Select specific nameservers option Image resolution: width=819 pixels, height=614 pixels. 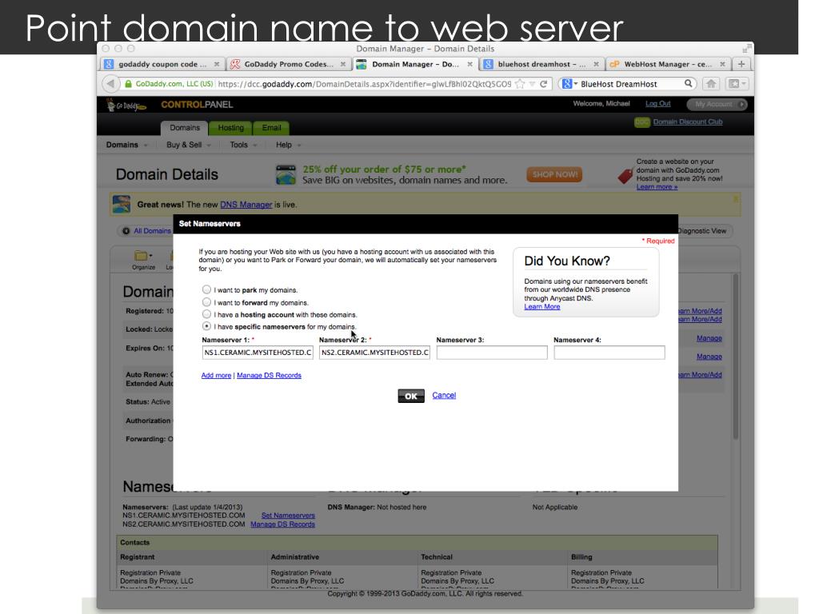click(x=207, y=326)
